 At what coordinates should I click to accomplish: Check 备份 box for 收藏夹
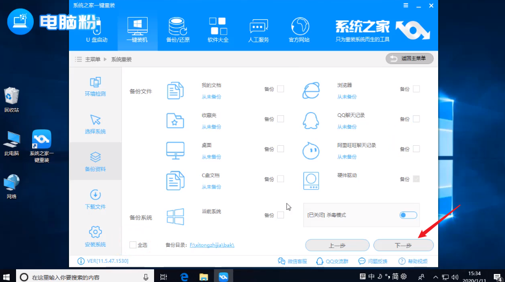(x=280, y=119)
